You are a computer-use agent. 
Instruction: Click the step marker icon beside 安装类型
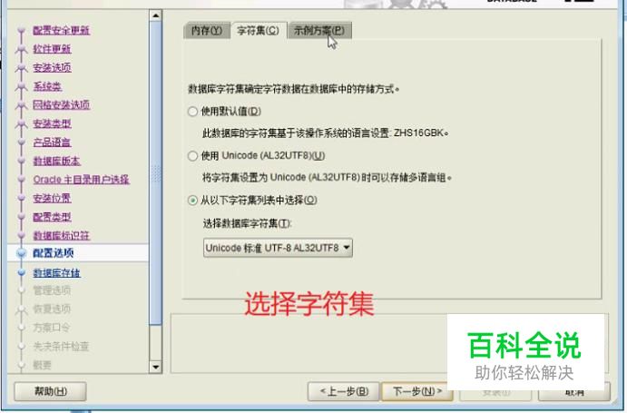[x=21, y=123]
